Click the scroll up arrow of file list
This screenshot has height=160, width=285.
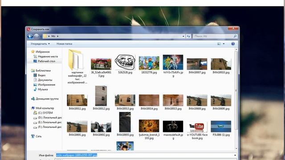click(236, 49)
